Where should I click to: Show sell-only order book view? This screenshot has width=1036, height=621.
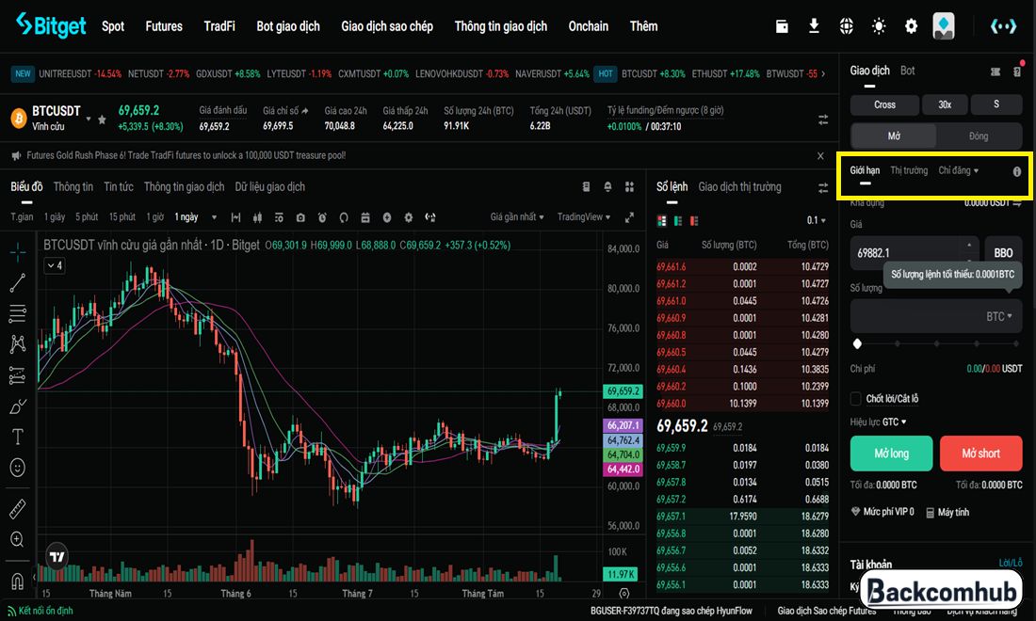[694, 220]
